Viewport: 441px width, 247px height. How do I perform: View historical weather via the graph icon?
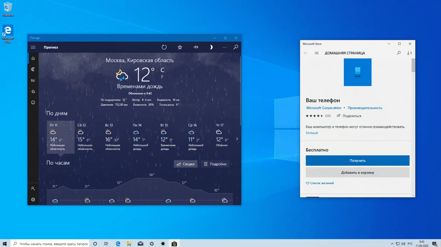(x=33, y=80)
